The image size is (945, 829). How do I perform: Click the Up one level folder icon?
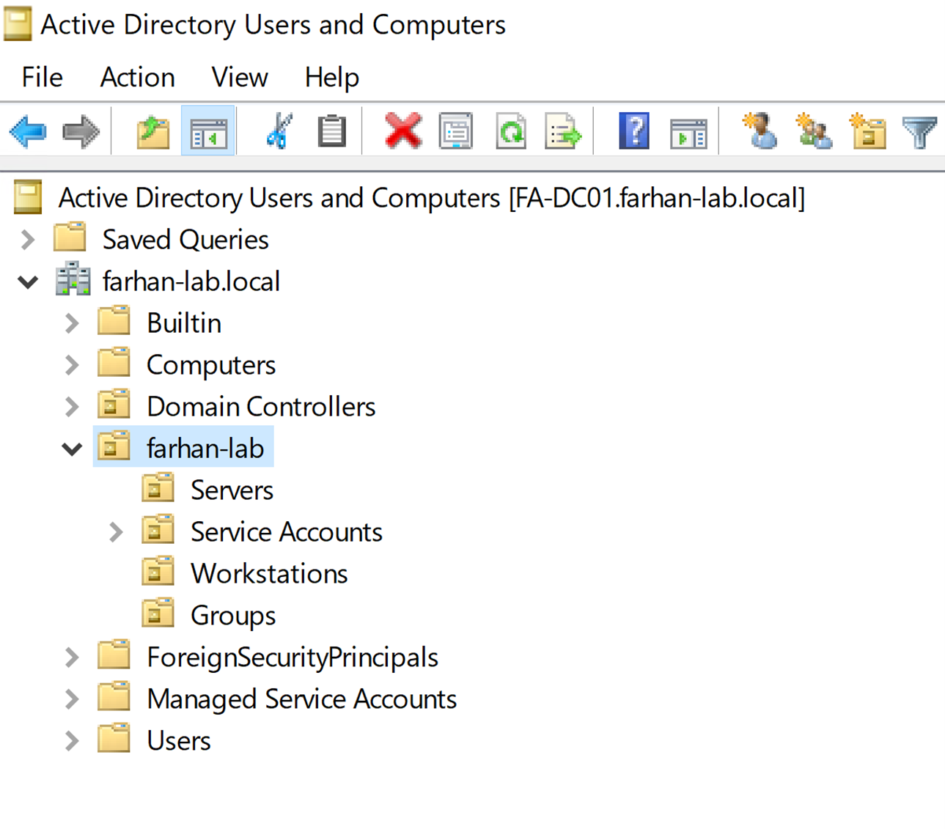153,132
